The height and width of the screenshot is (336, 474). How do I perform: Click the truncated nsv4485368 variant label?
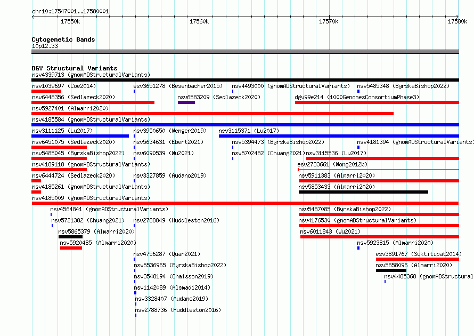(429, 276)
